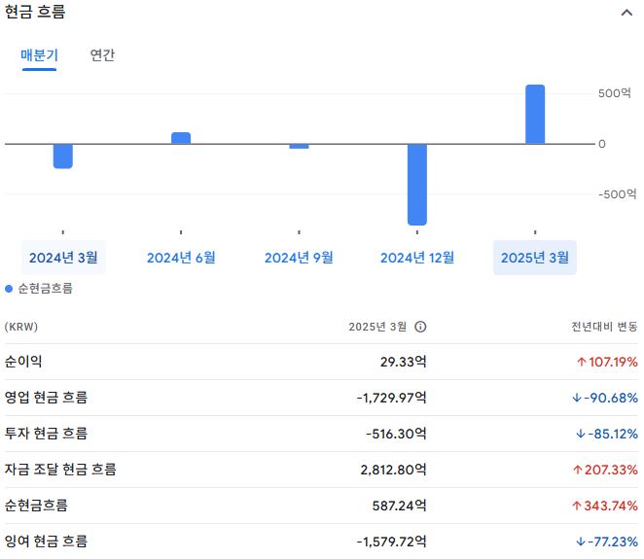Click the -1,729.97억 value
This screenshot has height=559, width=644.
click(391, 398)
